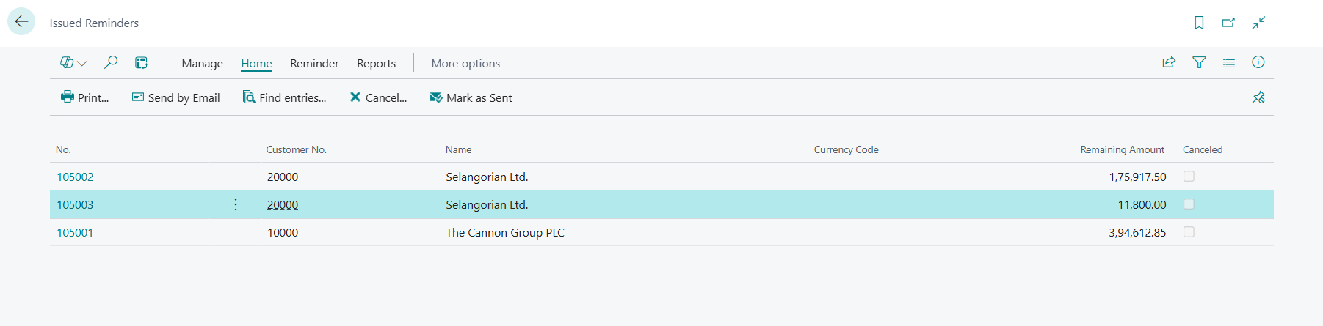Toggle the filter pane icon
The height and width of the screenshot is (326, 1323).
click(1199, 62)
